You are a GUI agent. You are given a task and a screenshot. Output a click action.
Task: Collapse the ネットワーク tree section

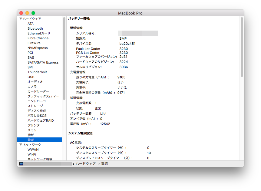[x=21, y=145]
